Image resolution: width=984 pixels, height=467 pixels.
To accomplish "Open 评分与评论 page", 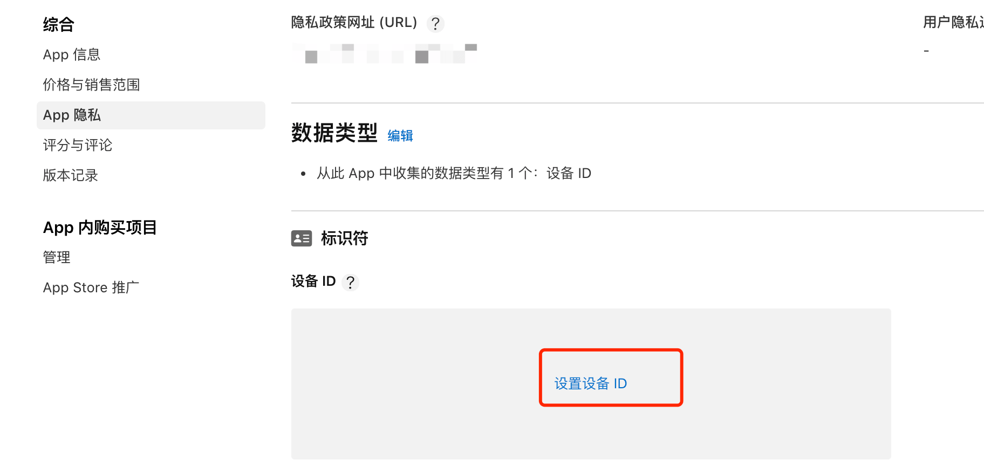I will [77, 145].
